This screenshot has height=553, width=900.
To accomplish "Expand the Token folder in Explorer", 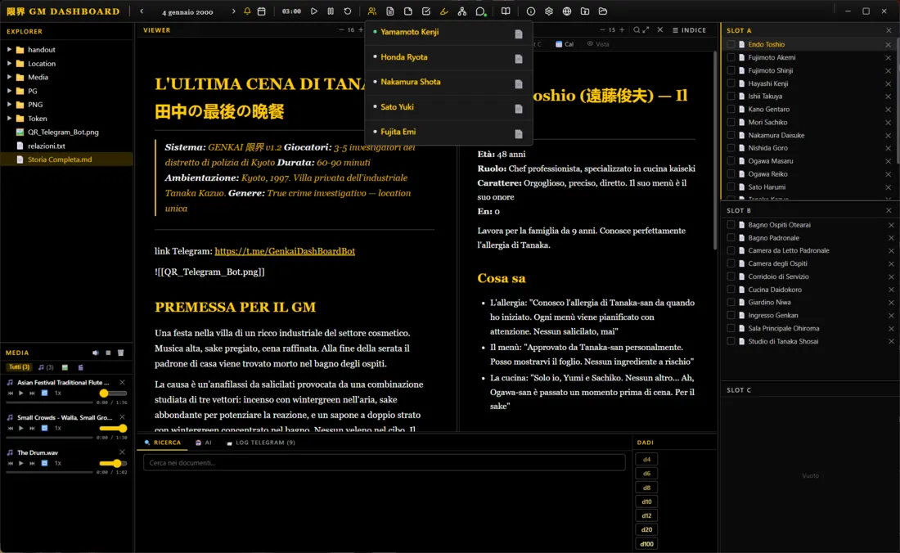I will click(x=10, y=119).
